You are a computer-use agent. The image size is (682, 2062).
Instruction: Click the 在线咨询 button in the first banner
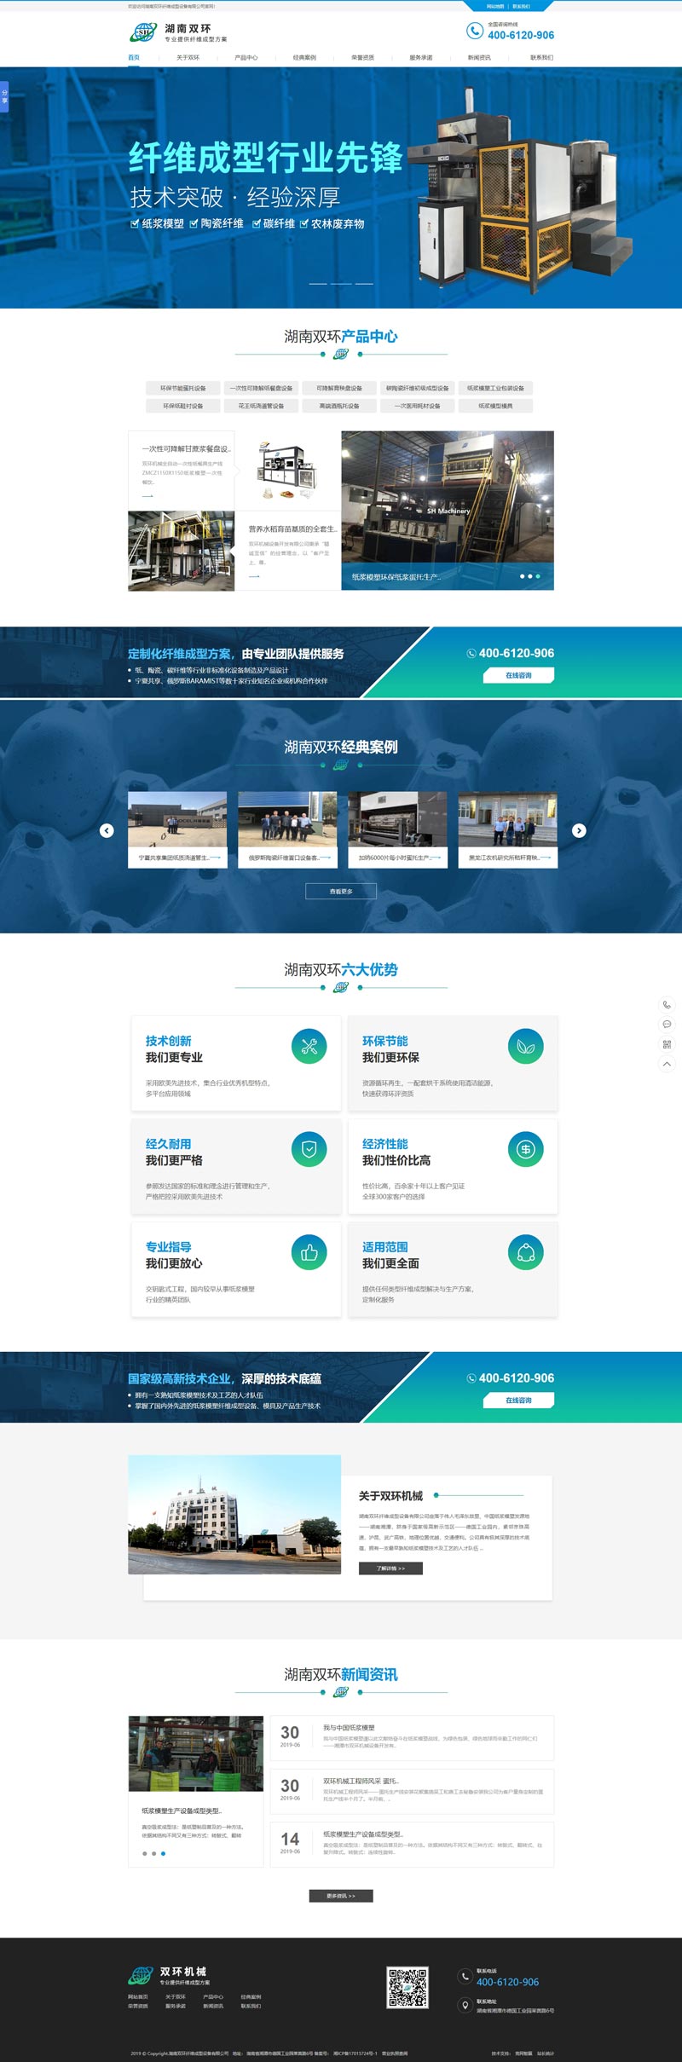coord(518,675)
